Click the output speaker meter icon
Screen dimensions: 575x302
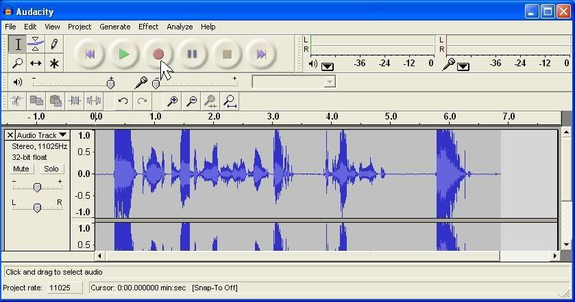coord(313,64)
